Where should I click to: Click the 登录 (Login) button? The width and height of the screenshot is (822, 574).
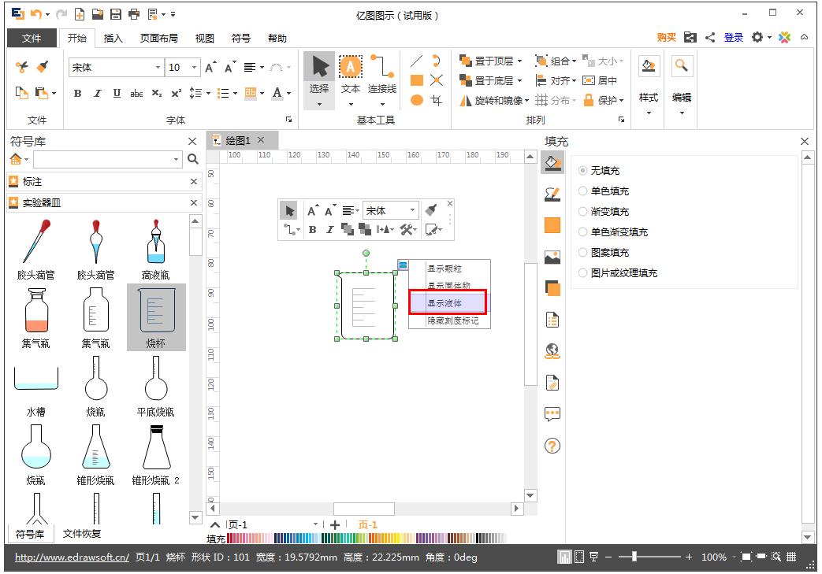(x=734, y=37)
